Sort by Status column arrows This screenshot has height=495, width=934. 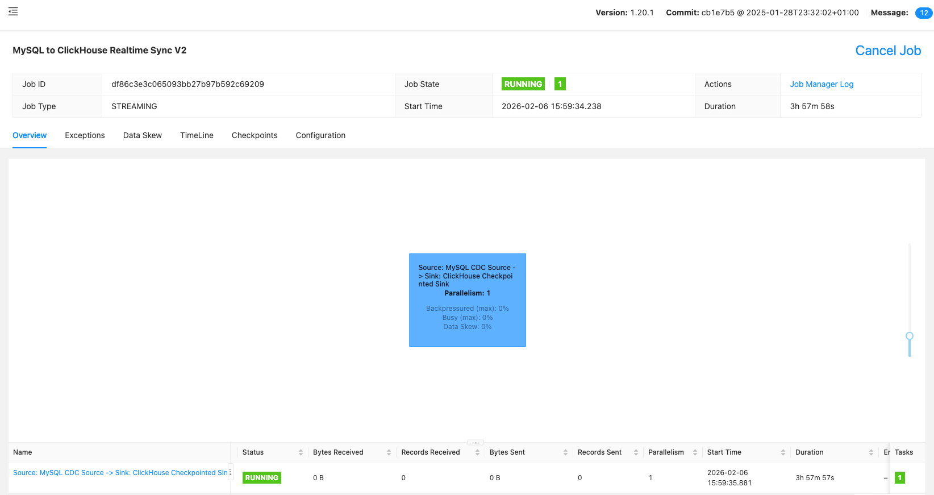coord(301,452)
